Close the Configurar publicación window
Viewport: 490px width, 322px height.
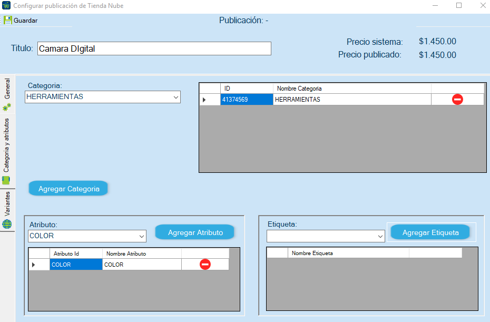tap(483, 6)
